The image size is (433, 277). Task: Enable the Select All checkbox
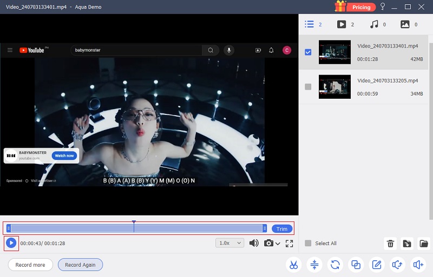click(x=308, y=243)
